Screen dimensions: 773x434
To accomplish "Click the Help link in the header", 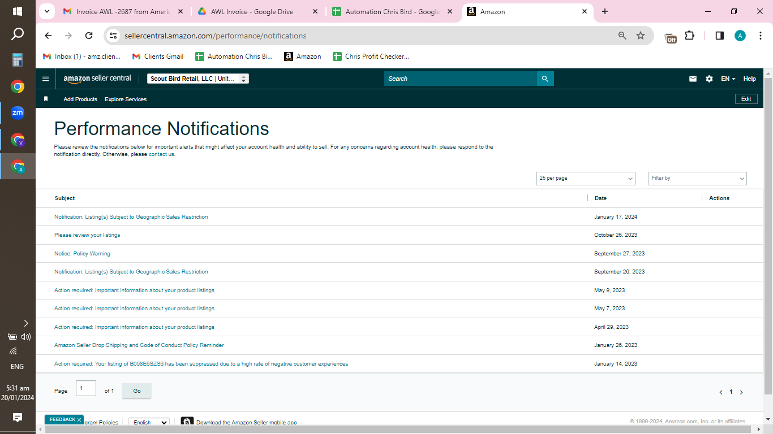I will [749, 79].
